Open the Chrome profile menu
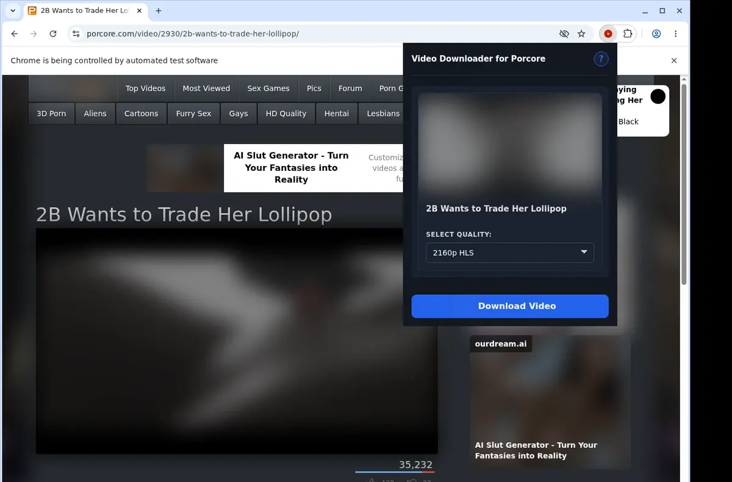 tap(656, 34)
